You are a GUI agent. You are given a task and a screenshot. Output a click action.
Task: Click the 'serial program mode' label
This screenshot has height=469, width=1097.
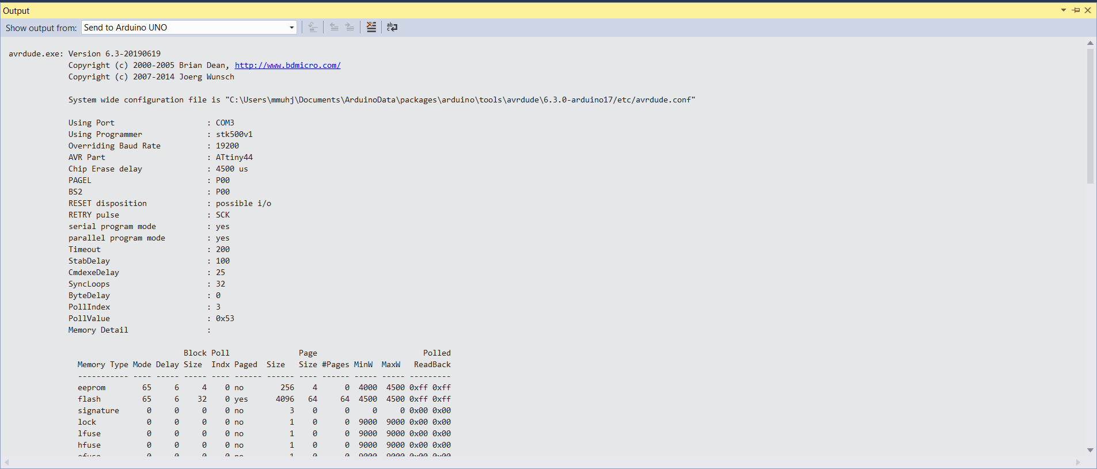(112, 226)
